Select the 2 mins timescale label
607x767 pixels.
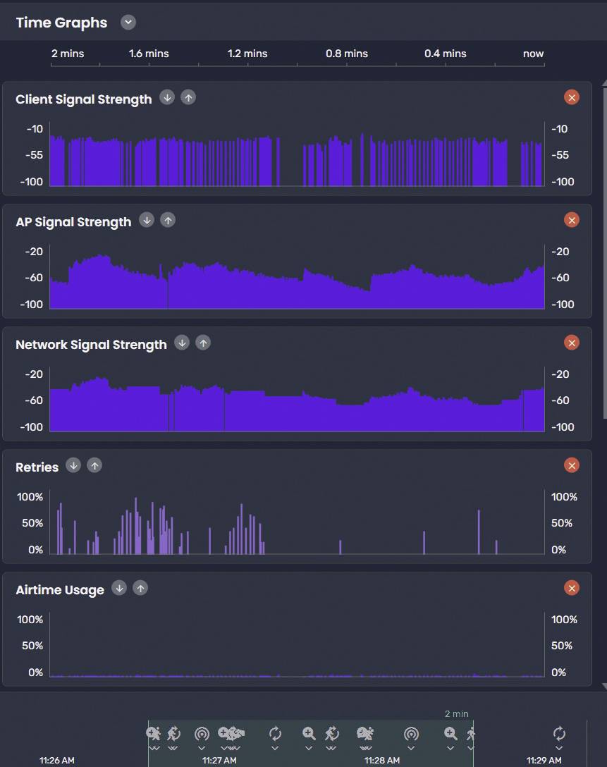67,54
